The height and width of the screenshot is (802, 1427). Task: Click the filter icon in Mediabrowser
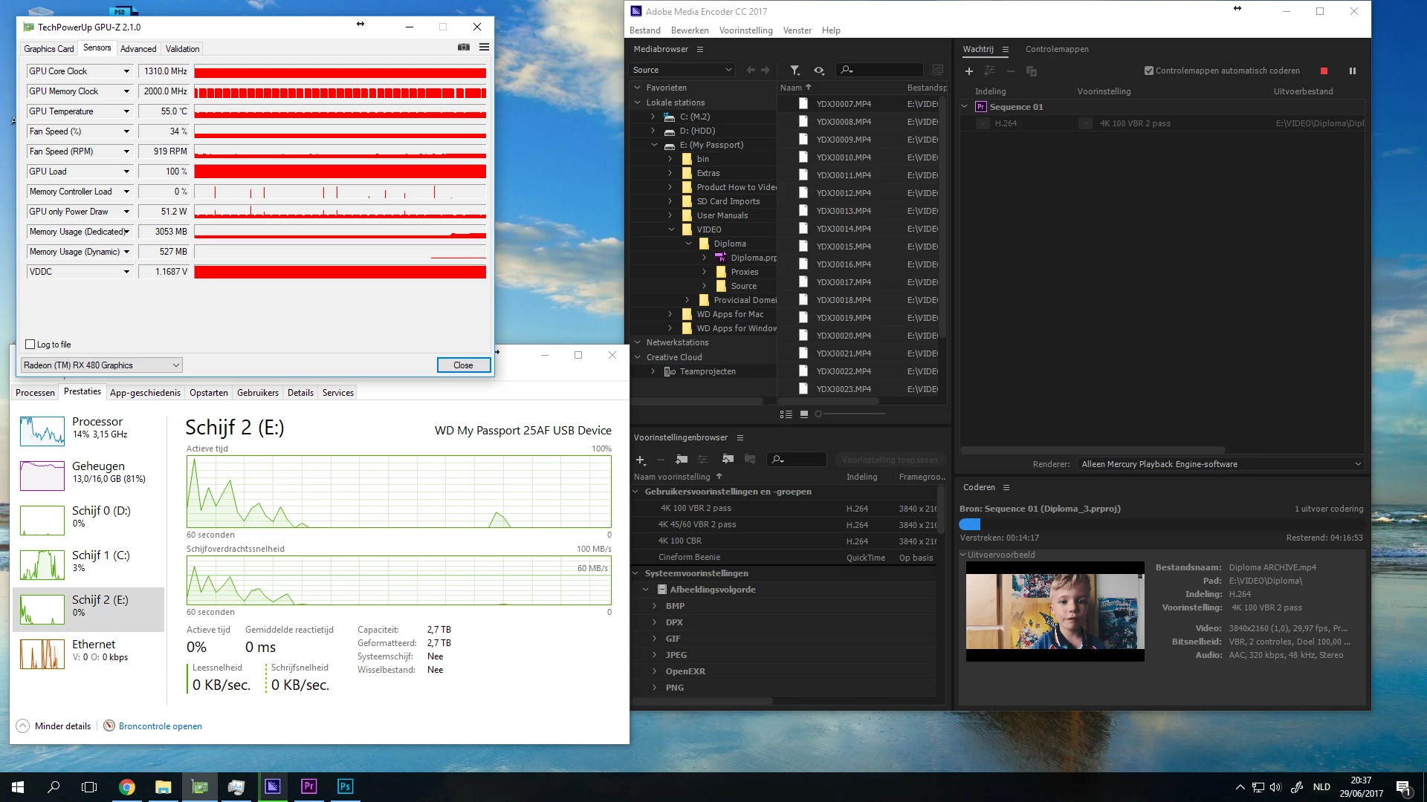pyautogui.click(x=795, y=70)
